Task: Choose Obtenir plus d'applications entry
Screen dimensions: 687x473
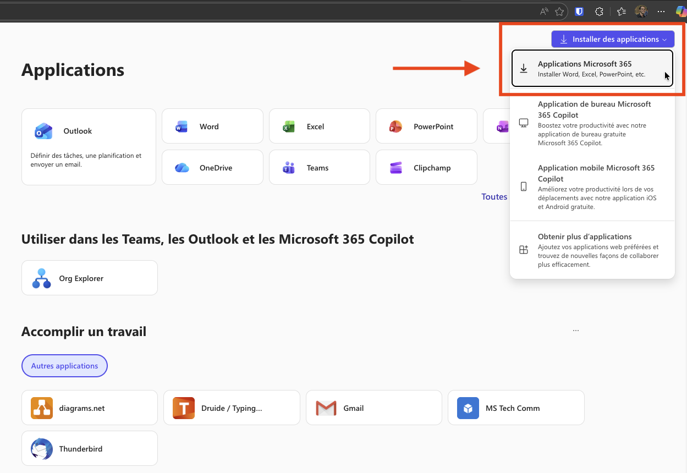Action: click(592, 250)
